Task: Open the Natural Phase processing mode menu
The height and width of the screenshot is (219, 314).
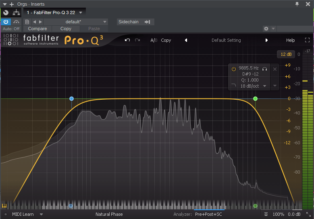Action: coord(109,214)
